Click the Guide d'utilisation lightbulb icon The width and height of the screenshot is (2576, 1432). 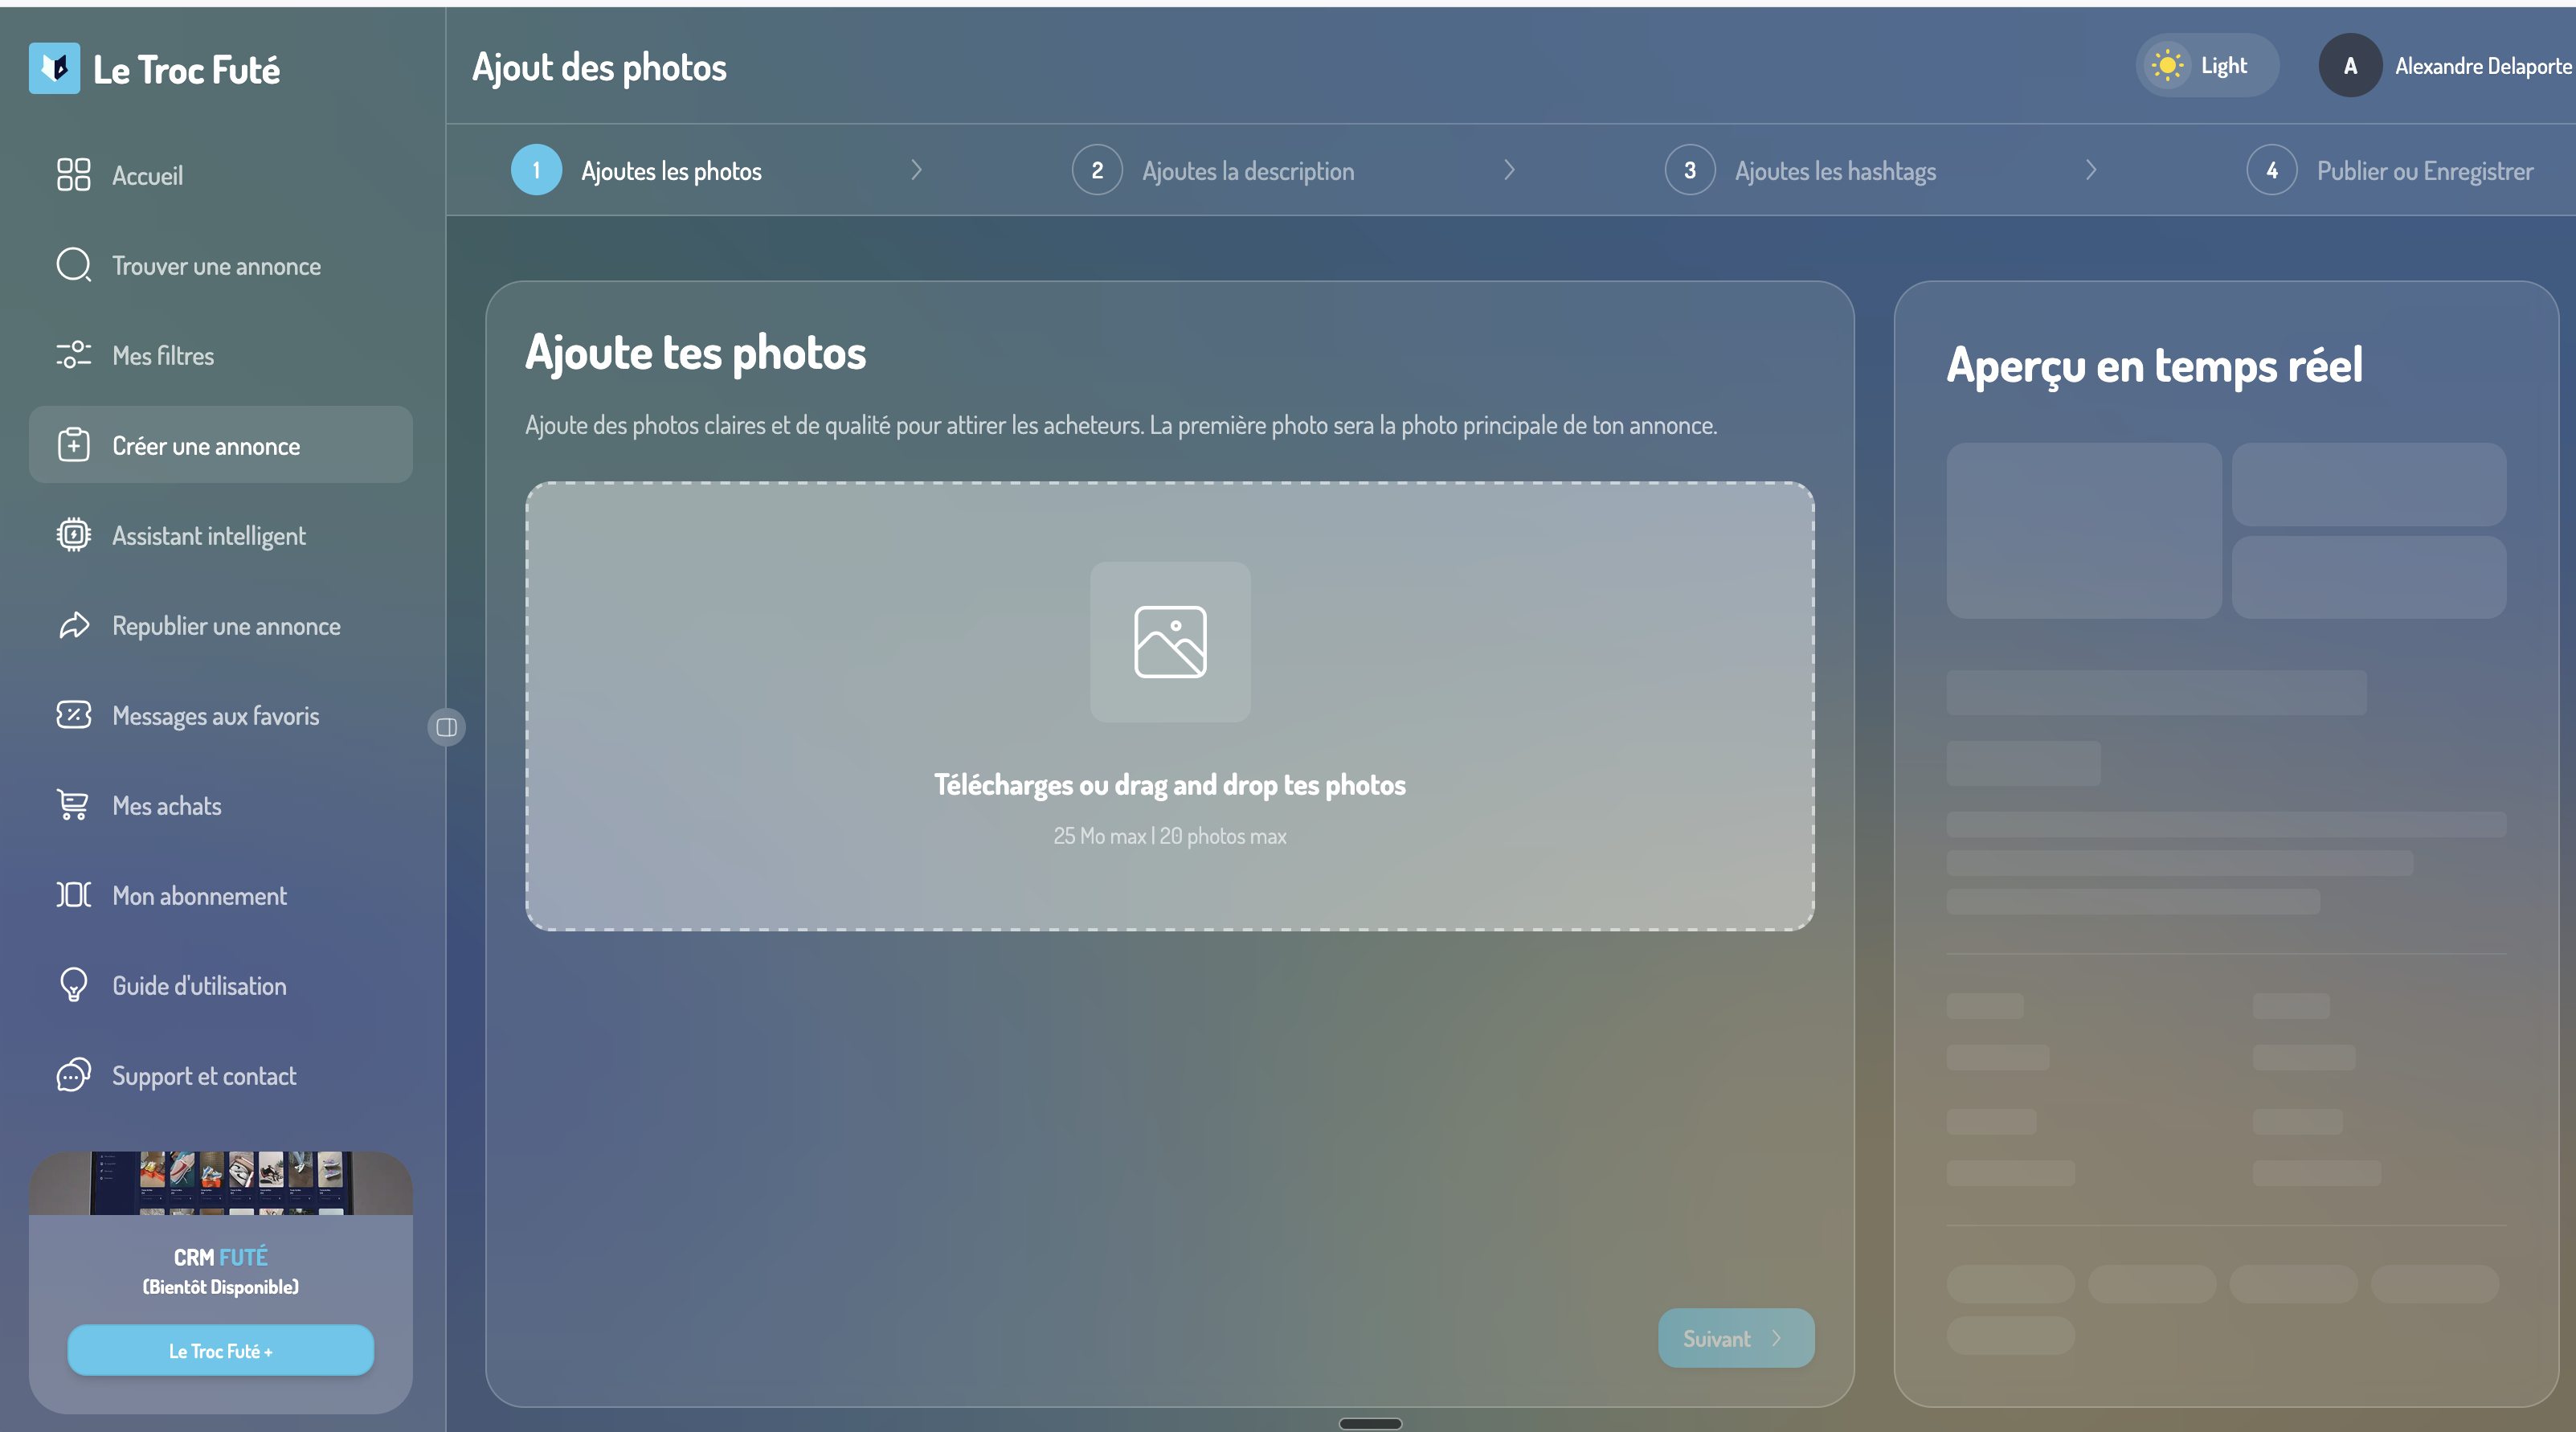pyautogui.click(x=74, y=985)
